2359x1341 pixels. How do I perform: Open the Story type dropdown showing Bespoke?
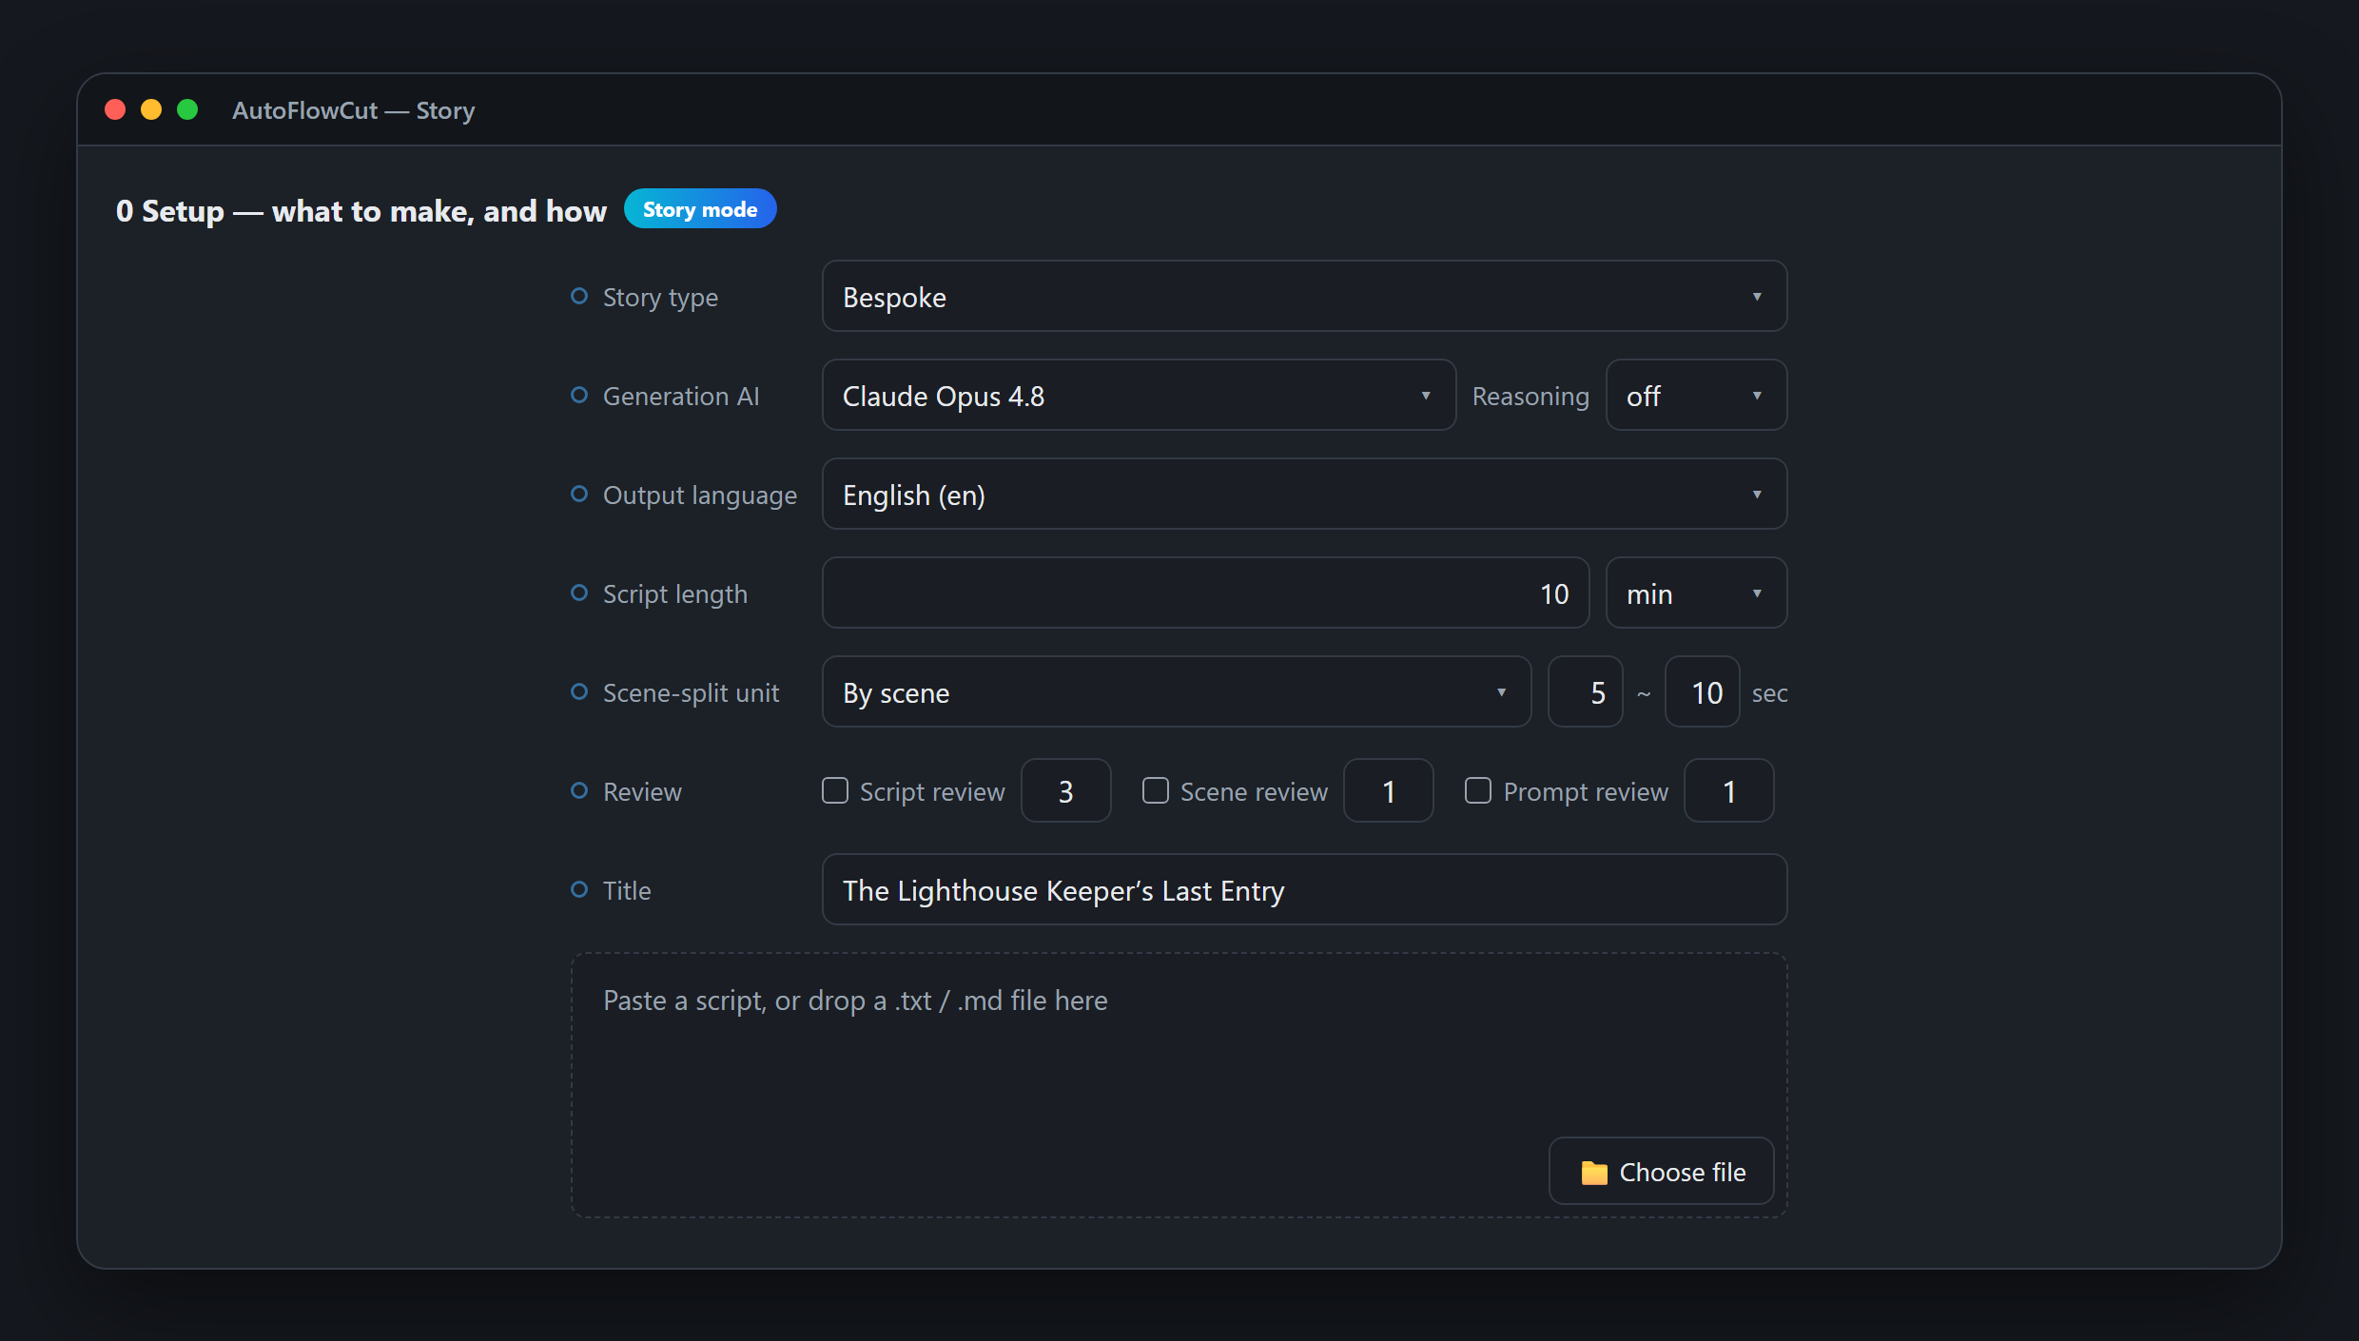[x=1304, y=297]
